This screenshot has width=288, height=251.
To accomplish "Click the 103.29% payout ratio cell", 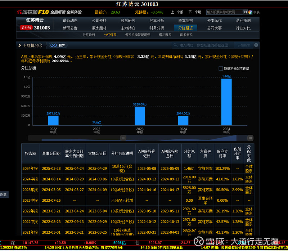I will pos(222,169).
